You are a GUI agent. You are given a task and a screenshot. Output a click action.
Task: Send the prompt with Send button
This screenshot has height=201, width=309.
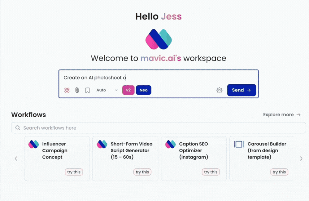(242, 90)
